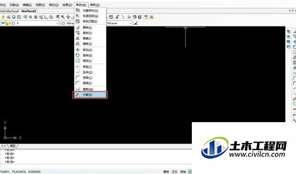This screenshot has width=296, height=174.
Task: Select 缩放(L) Scale menu entry
Action: (x=90, y=61)
